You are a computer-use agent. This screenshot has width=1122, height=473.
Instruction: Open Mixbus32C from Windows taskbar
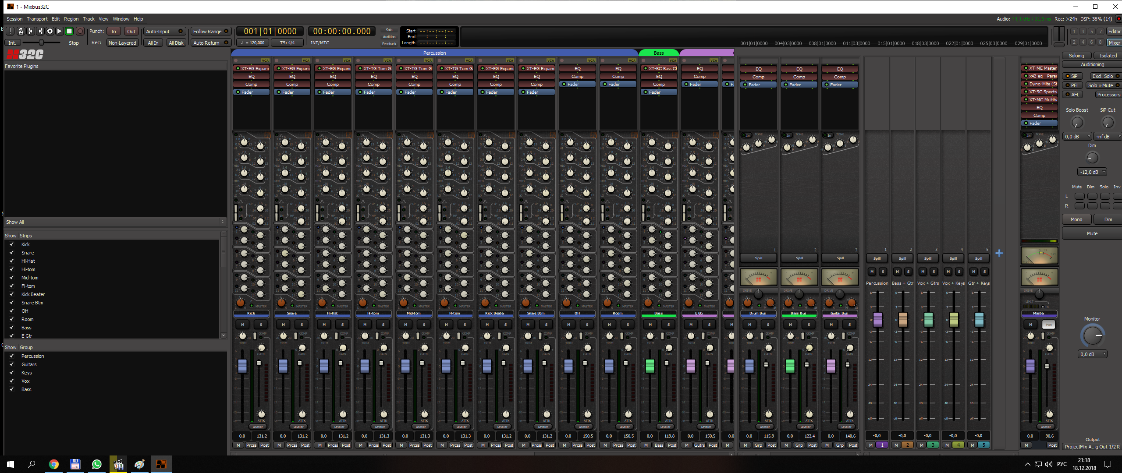tap(161, 464)
